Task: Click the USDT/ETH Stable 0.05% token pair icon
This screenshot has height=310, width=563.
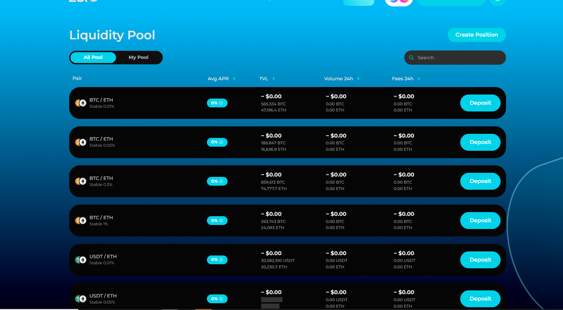Action: [x=81, y=299]
